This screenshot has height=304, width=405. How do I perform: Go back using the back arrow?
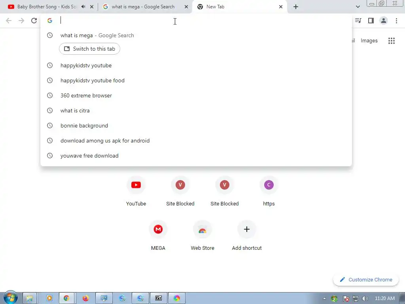[x=9, y=21]
